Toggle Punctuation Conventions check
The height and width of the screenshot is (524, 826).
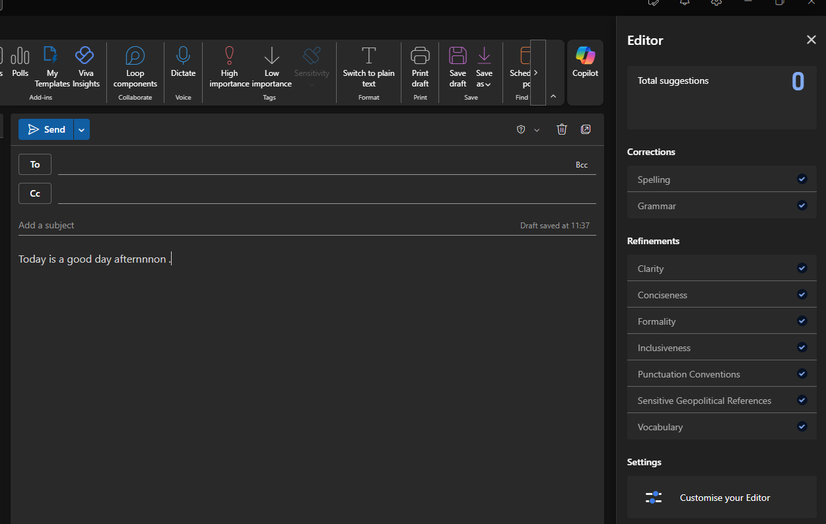(802, 374)
